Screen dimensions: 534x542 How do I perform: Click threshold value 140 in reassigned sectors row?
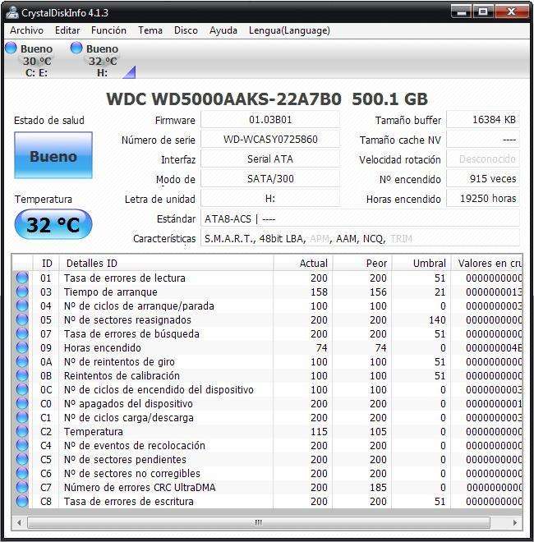(437, 320)
